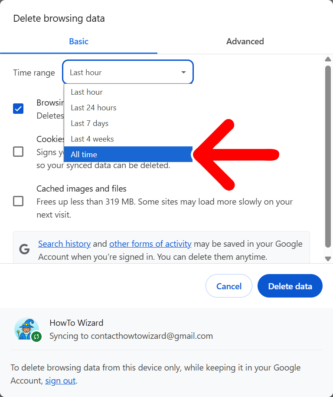Enable the Cookies and site data checkbox
This screenshot has height=397, width=333.
click(18, 152)
